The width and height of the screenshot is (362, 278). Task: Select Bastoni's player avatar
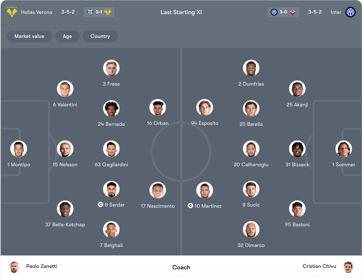297,209
